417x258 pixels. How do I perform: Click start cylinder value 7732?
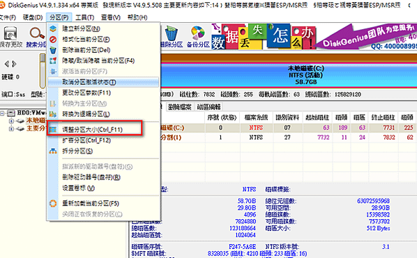323,138
